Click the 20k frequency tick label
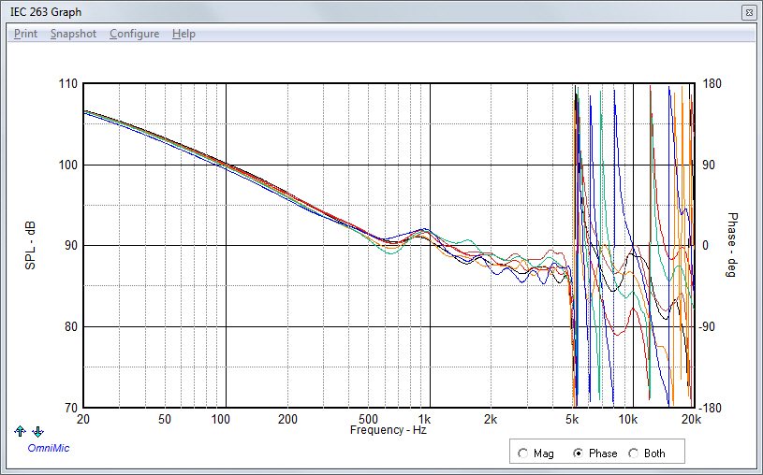 [691, 419]
